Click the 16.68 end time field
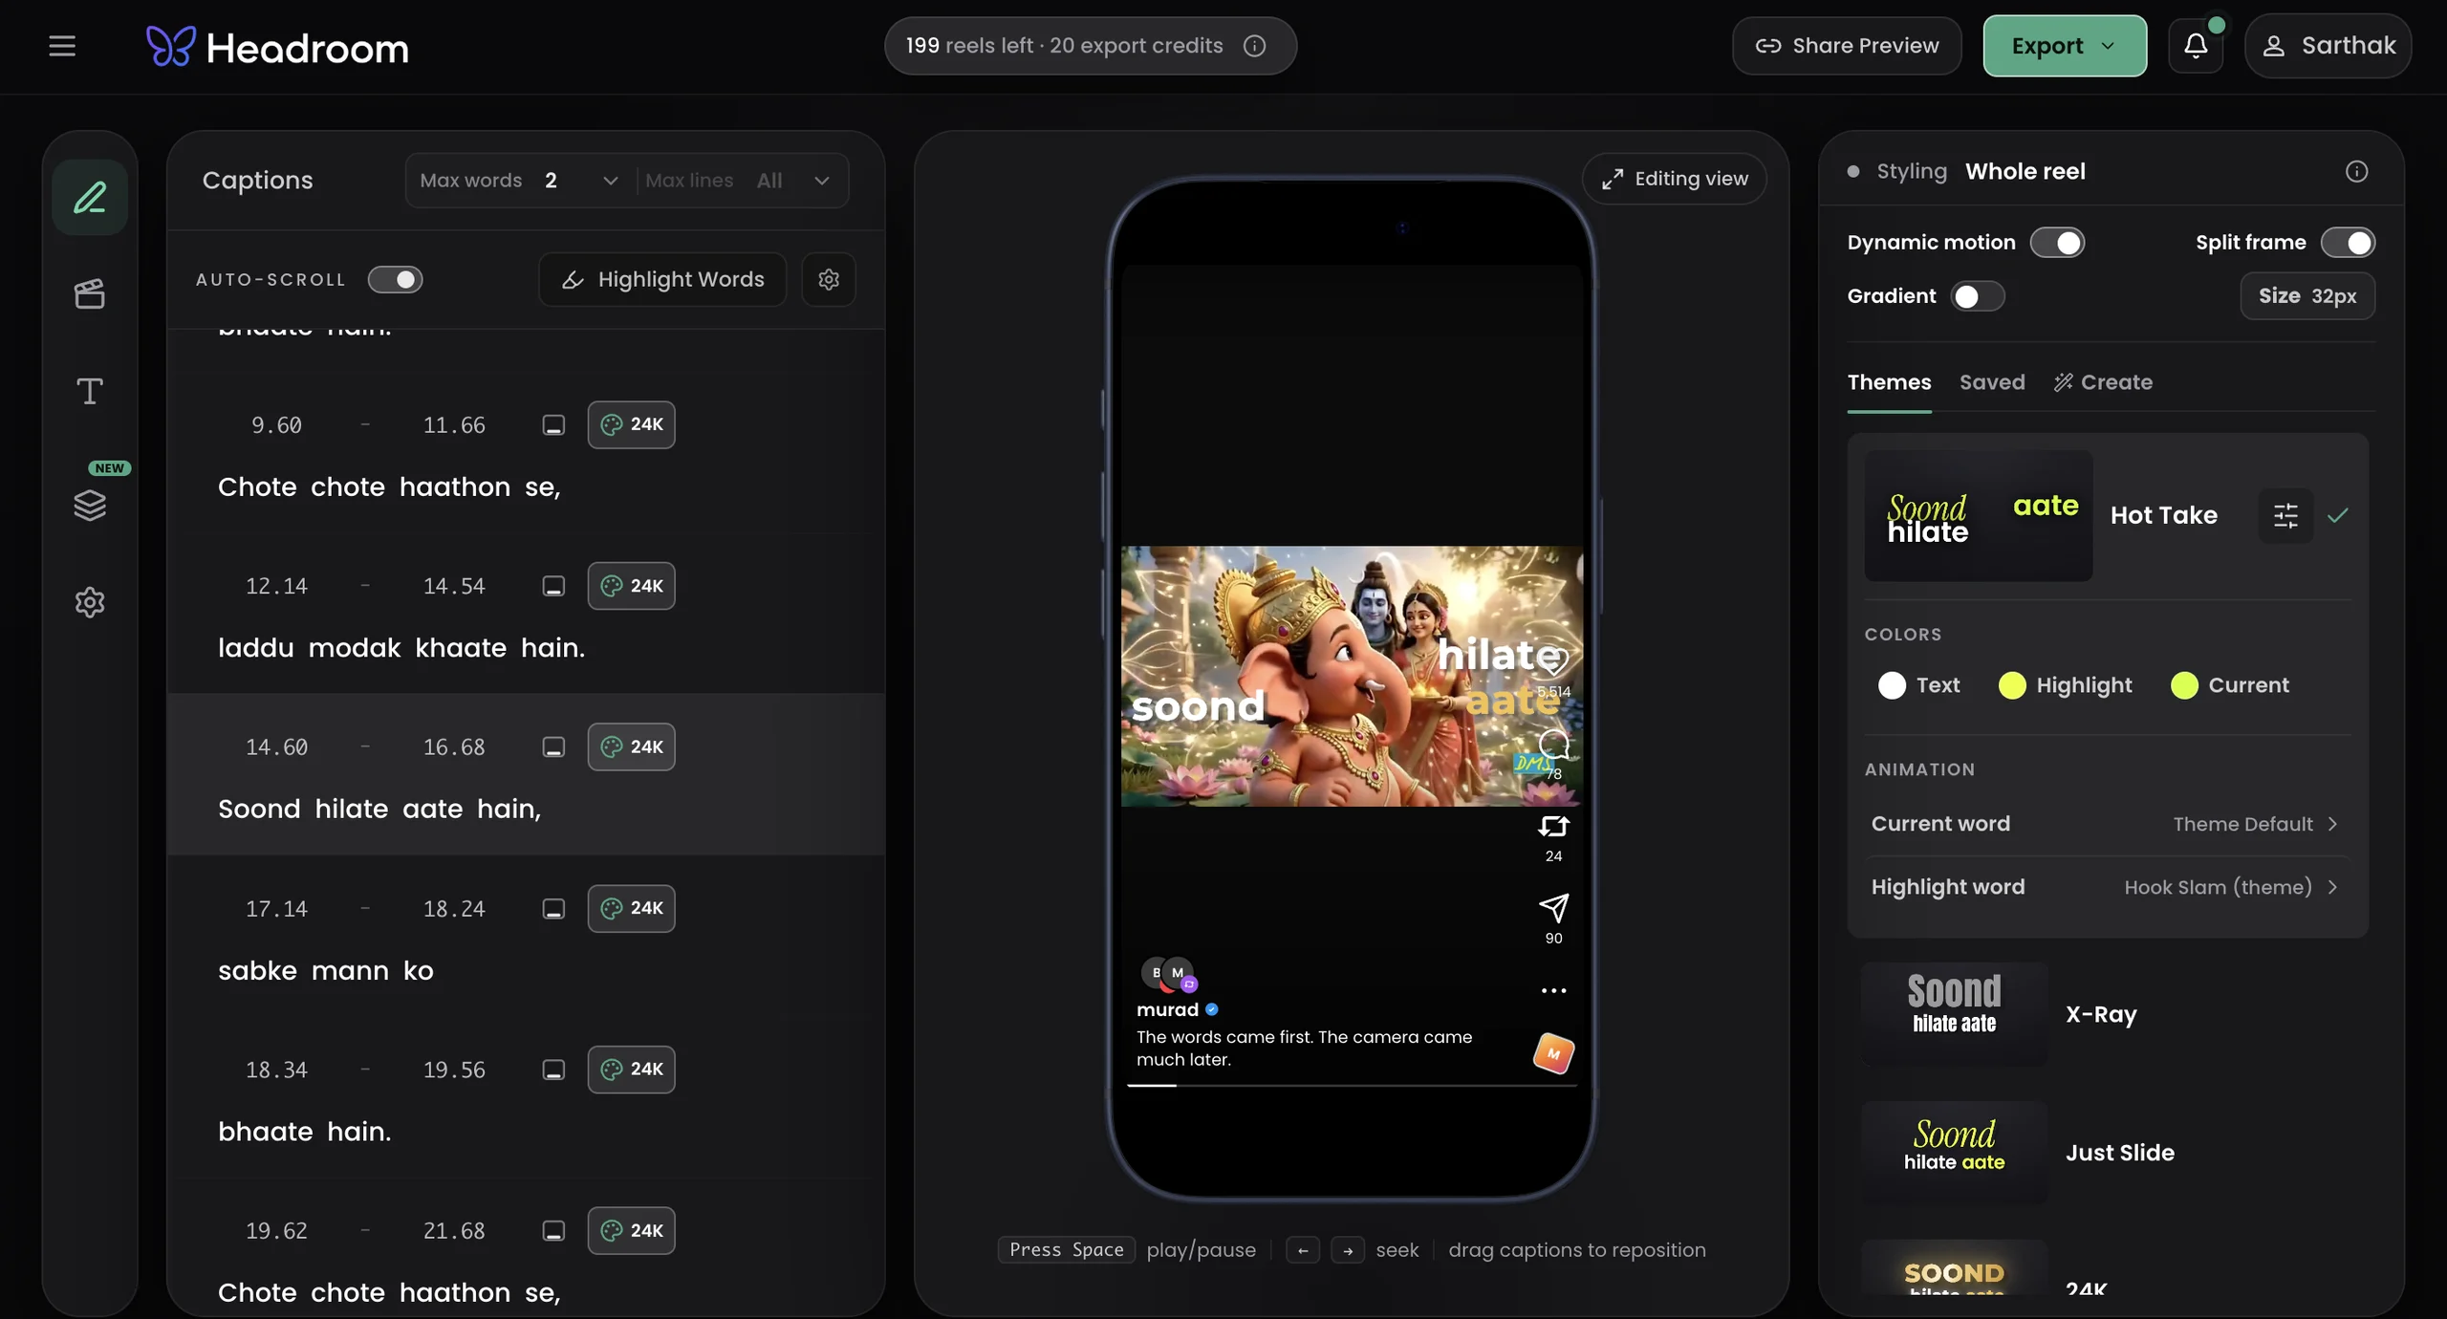Screen dimensions: 2447x1319 click(454, 747)
